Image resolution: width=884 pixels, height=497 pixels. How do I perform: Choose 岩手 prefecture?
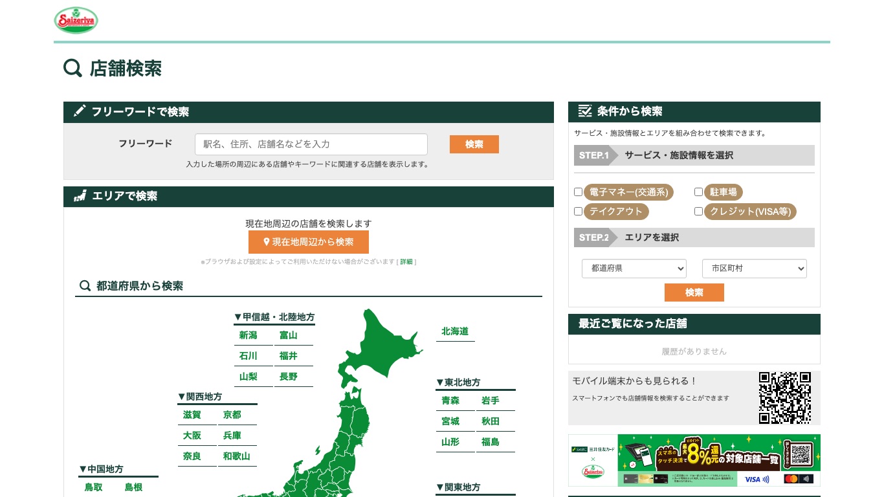coord(491,401)
